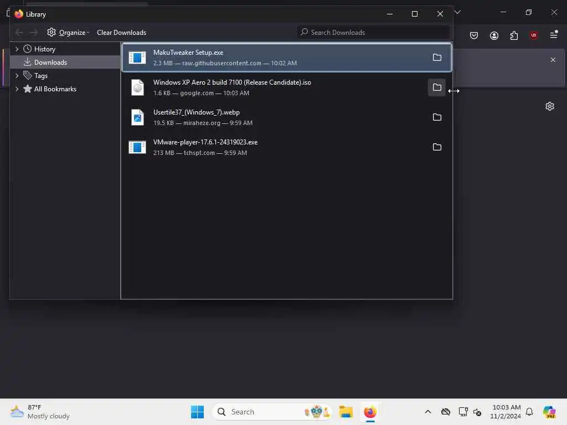Go forward in Library navigation
The height and width of the screenshot is (425, 567).
click(34, 33)
